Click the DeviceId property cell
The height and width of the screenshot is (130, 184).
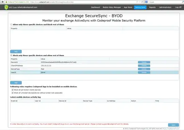click(25, 62)
